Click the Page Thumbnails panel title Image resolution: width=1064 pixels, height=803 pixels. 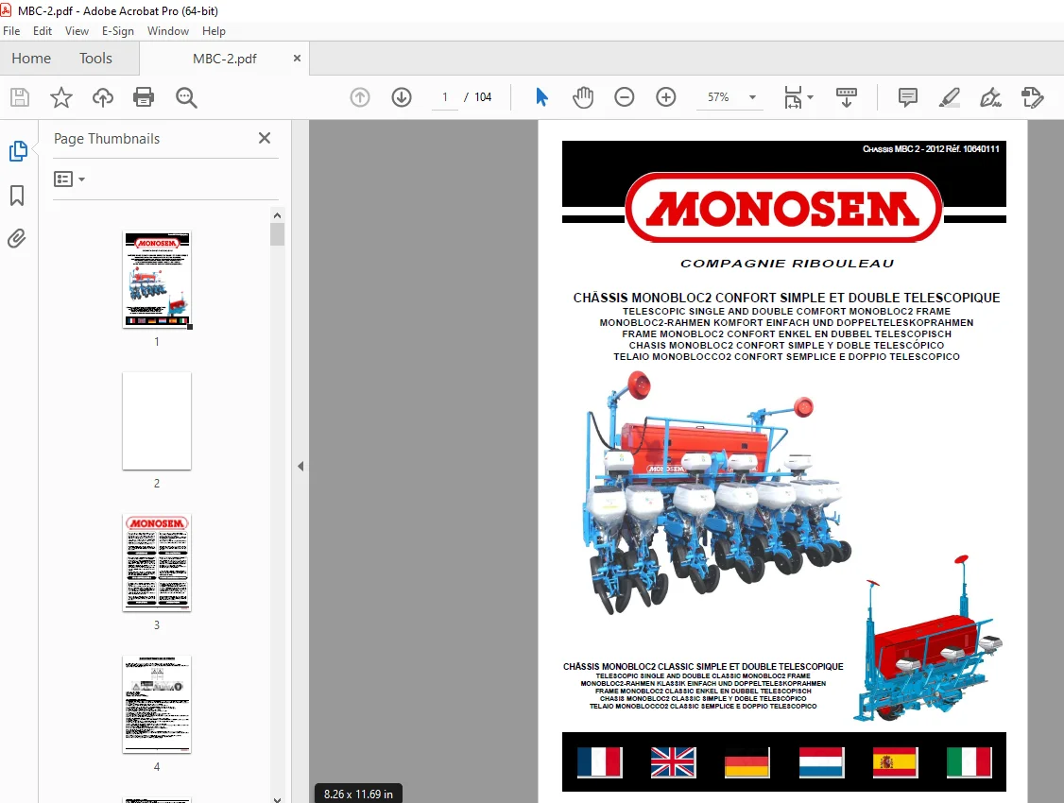click(107, 138)
